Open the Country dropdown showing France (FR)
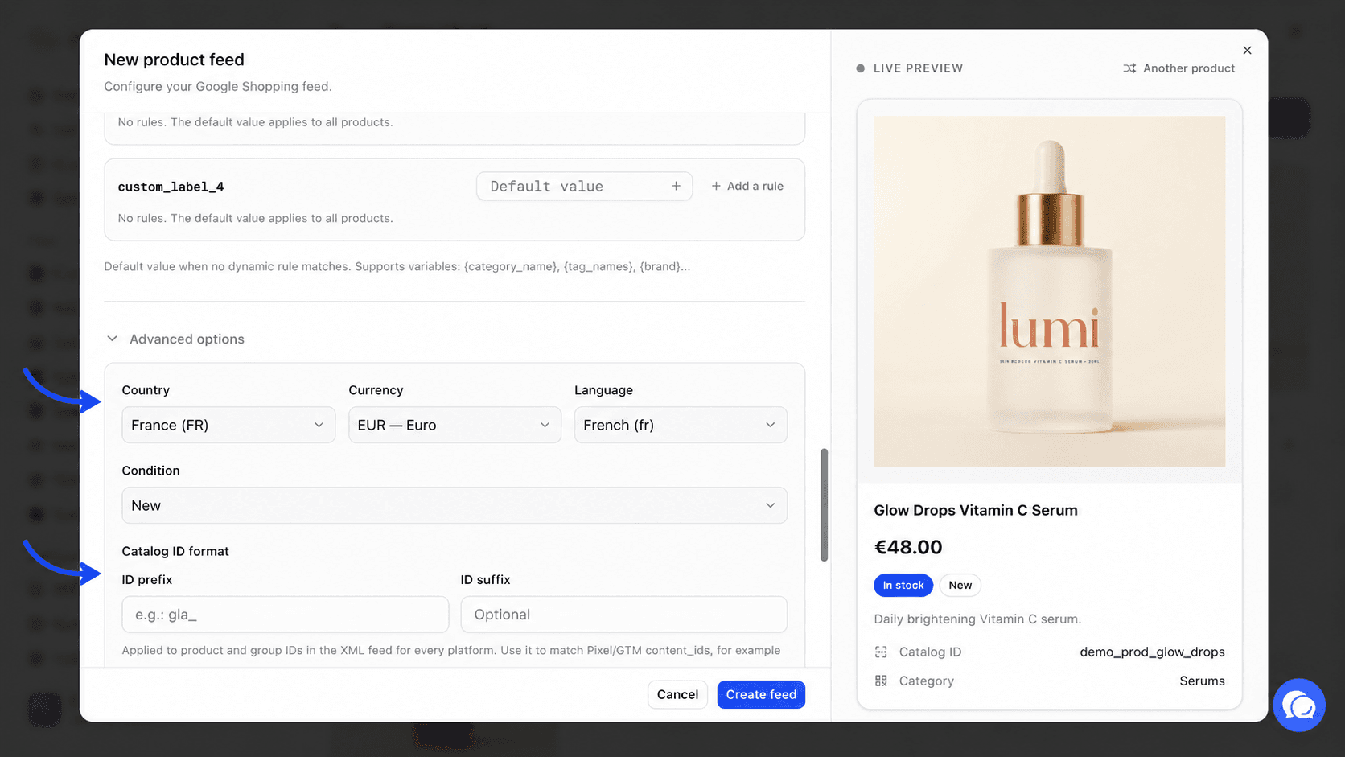Viewport: 1345px width, 757px height. pyautogui.click(x=228, y=425)
